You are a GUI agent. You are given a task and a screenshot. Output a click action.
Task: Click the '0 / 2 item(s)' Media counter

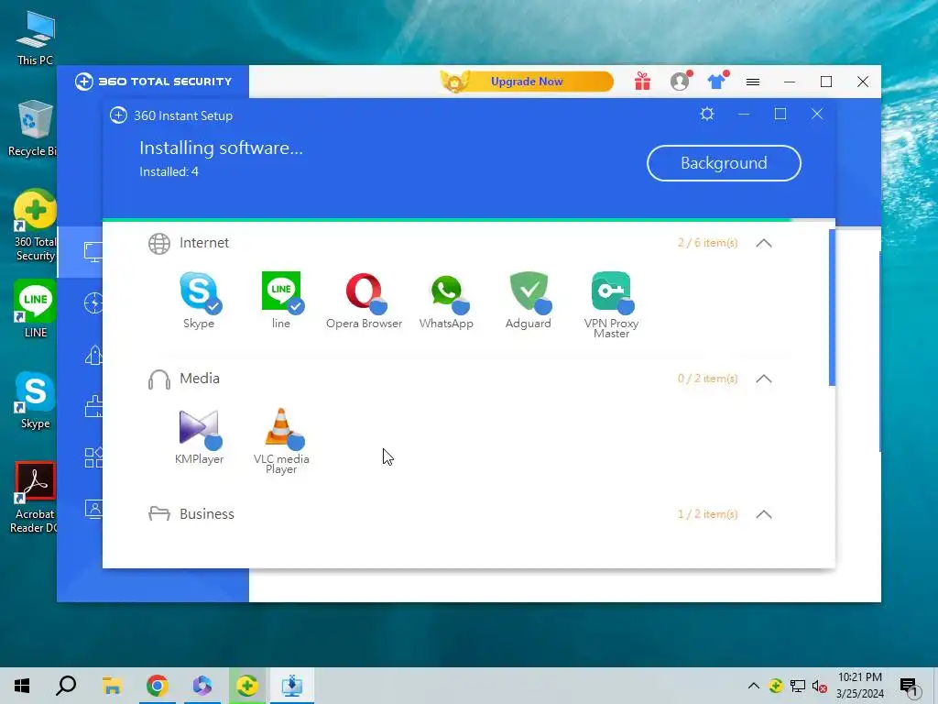coord(708,379)
